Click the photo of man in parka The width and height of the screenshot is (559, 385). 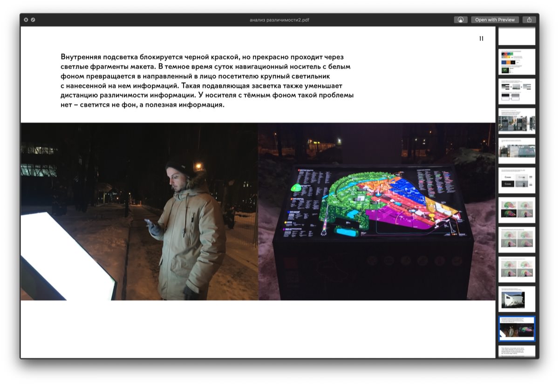pyautogui.click(x=139, y=211)
